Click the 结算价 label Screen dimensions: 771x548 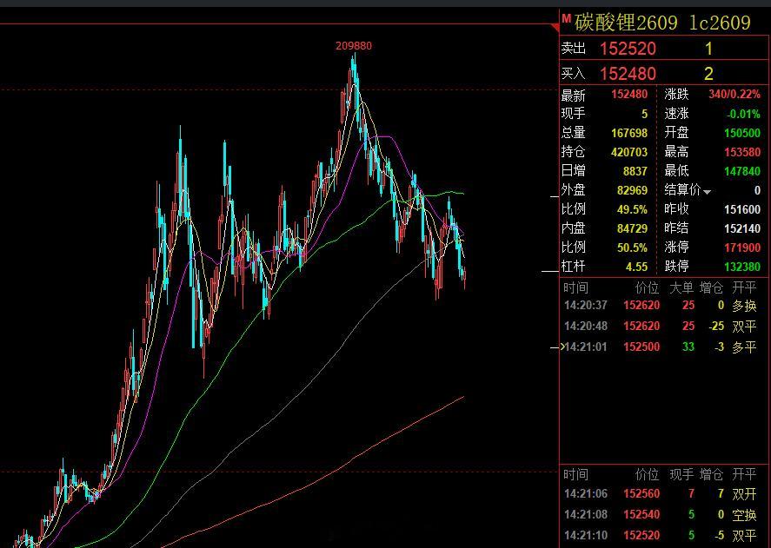(682, 189)
